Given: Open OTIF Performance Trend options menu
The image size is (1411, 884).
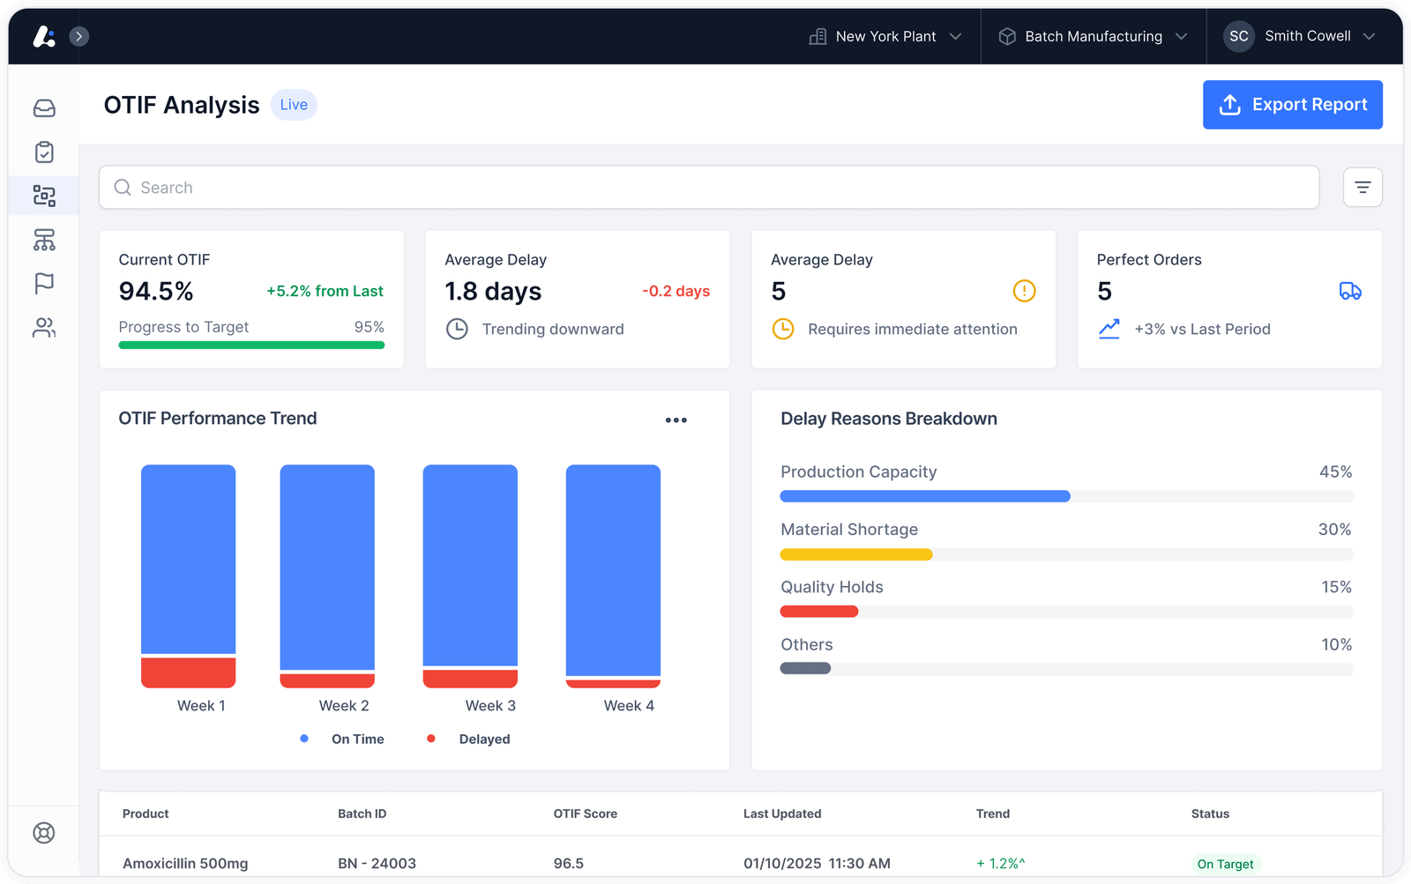Looking at the screenshot, I should click(676, 420).
